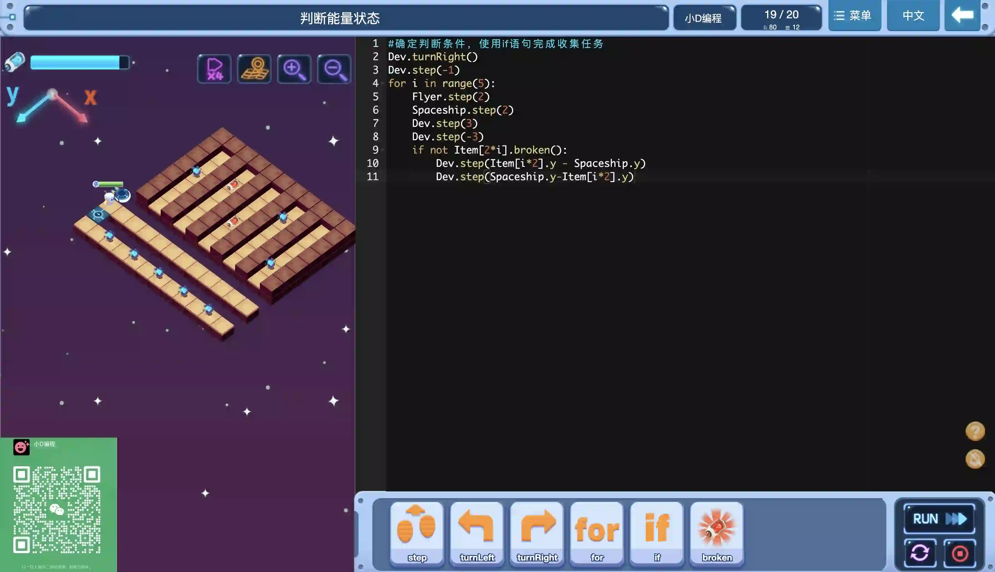Click the zoom in magnifier icon
This screenshot has width=995, height=572.
tap(294, 69)
